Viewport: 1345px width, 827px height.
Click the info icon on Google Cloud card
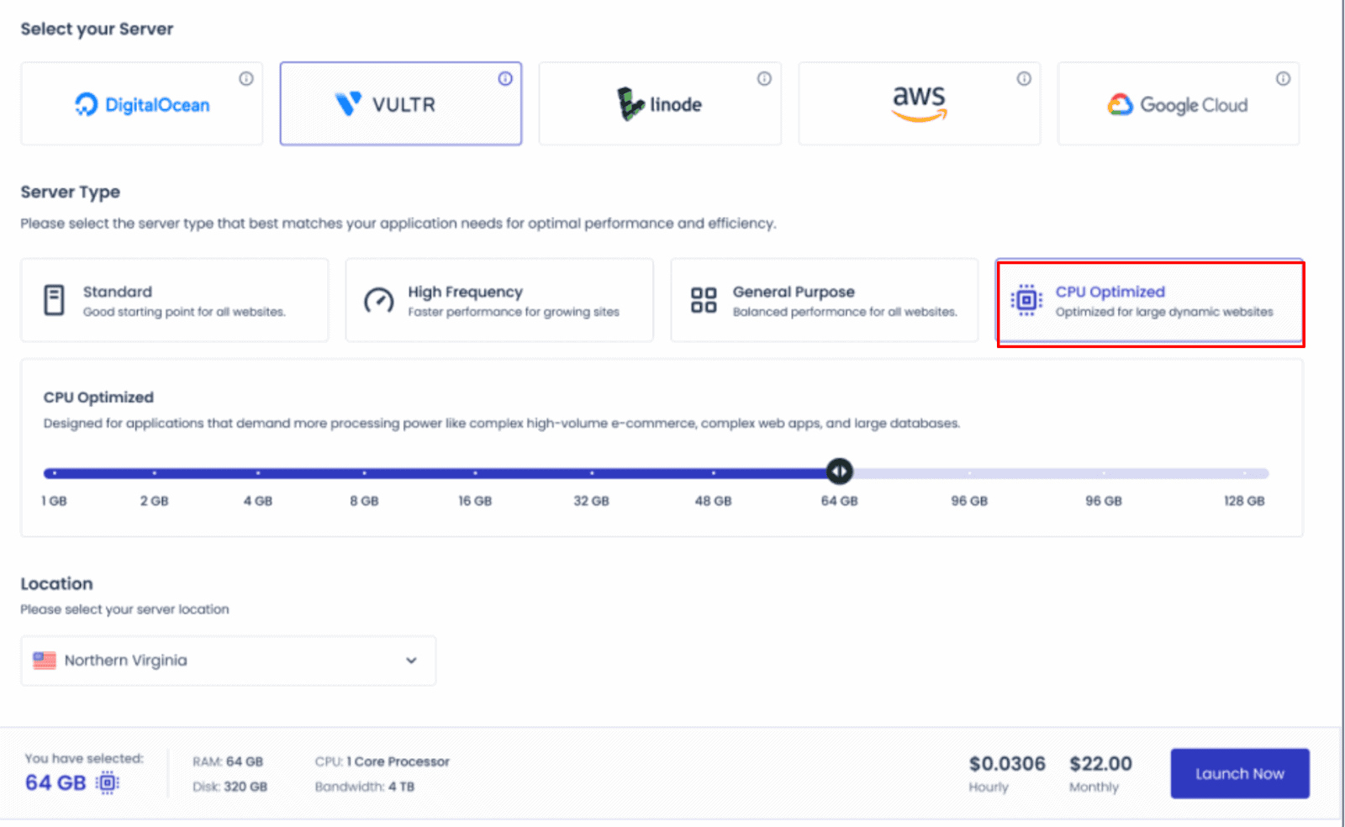1283,78
